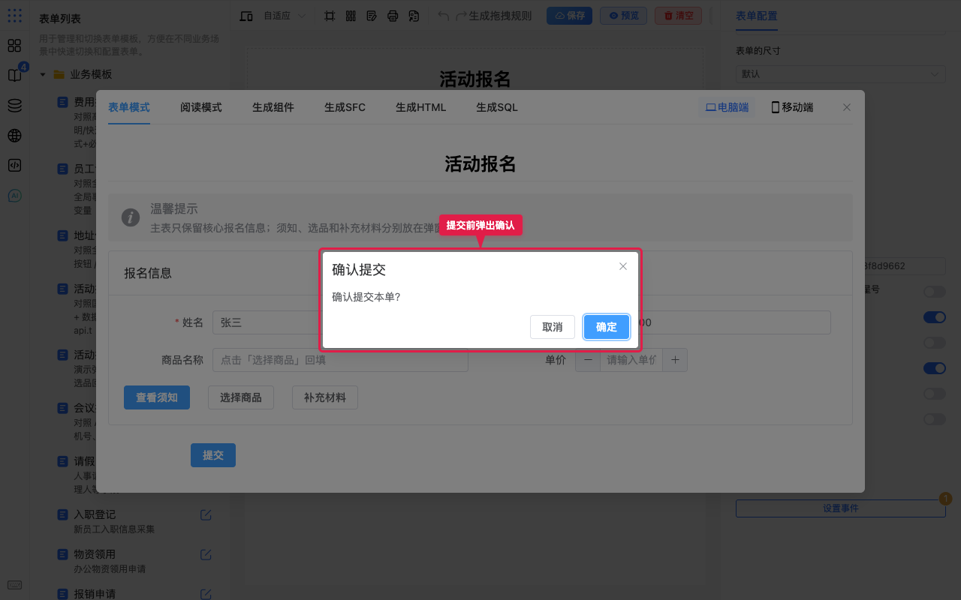Open the 自适应 size dropdown
Screen dimensions: 961x600
pos(284,16)
